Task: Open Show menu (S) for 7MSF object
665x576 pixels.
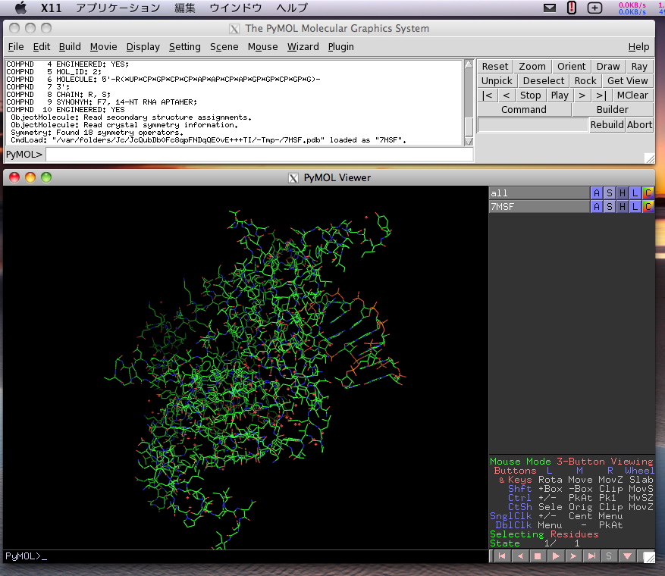Action: pyautogui.click(x=610, y=206)
